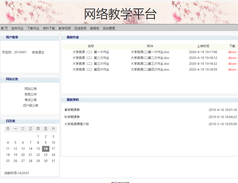Click the 安全退出 logout link
The width and height of the screenshot is (238, 183).
tap(38, 52)
